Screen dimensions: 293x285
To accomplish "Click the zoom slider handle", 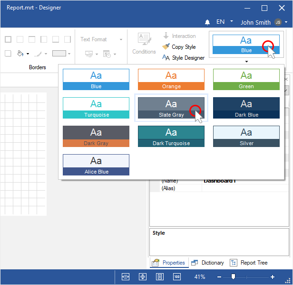I will (x=233, y=276).
